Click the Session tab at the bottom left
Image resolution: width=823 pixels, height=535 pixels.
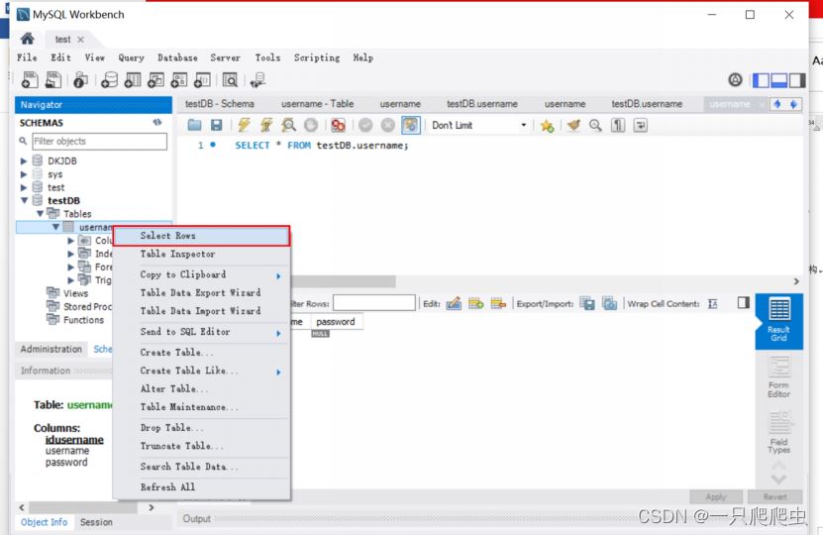tap(96, 522)
